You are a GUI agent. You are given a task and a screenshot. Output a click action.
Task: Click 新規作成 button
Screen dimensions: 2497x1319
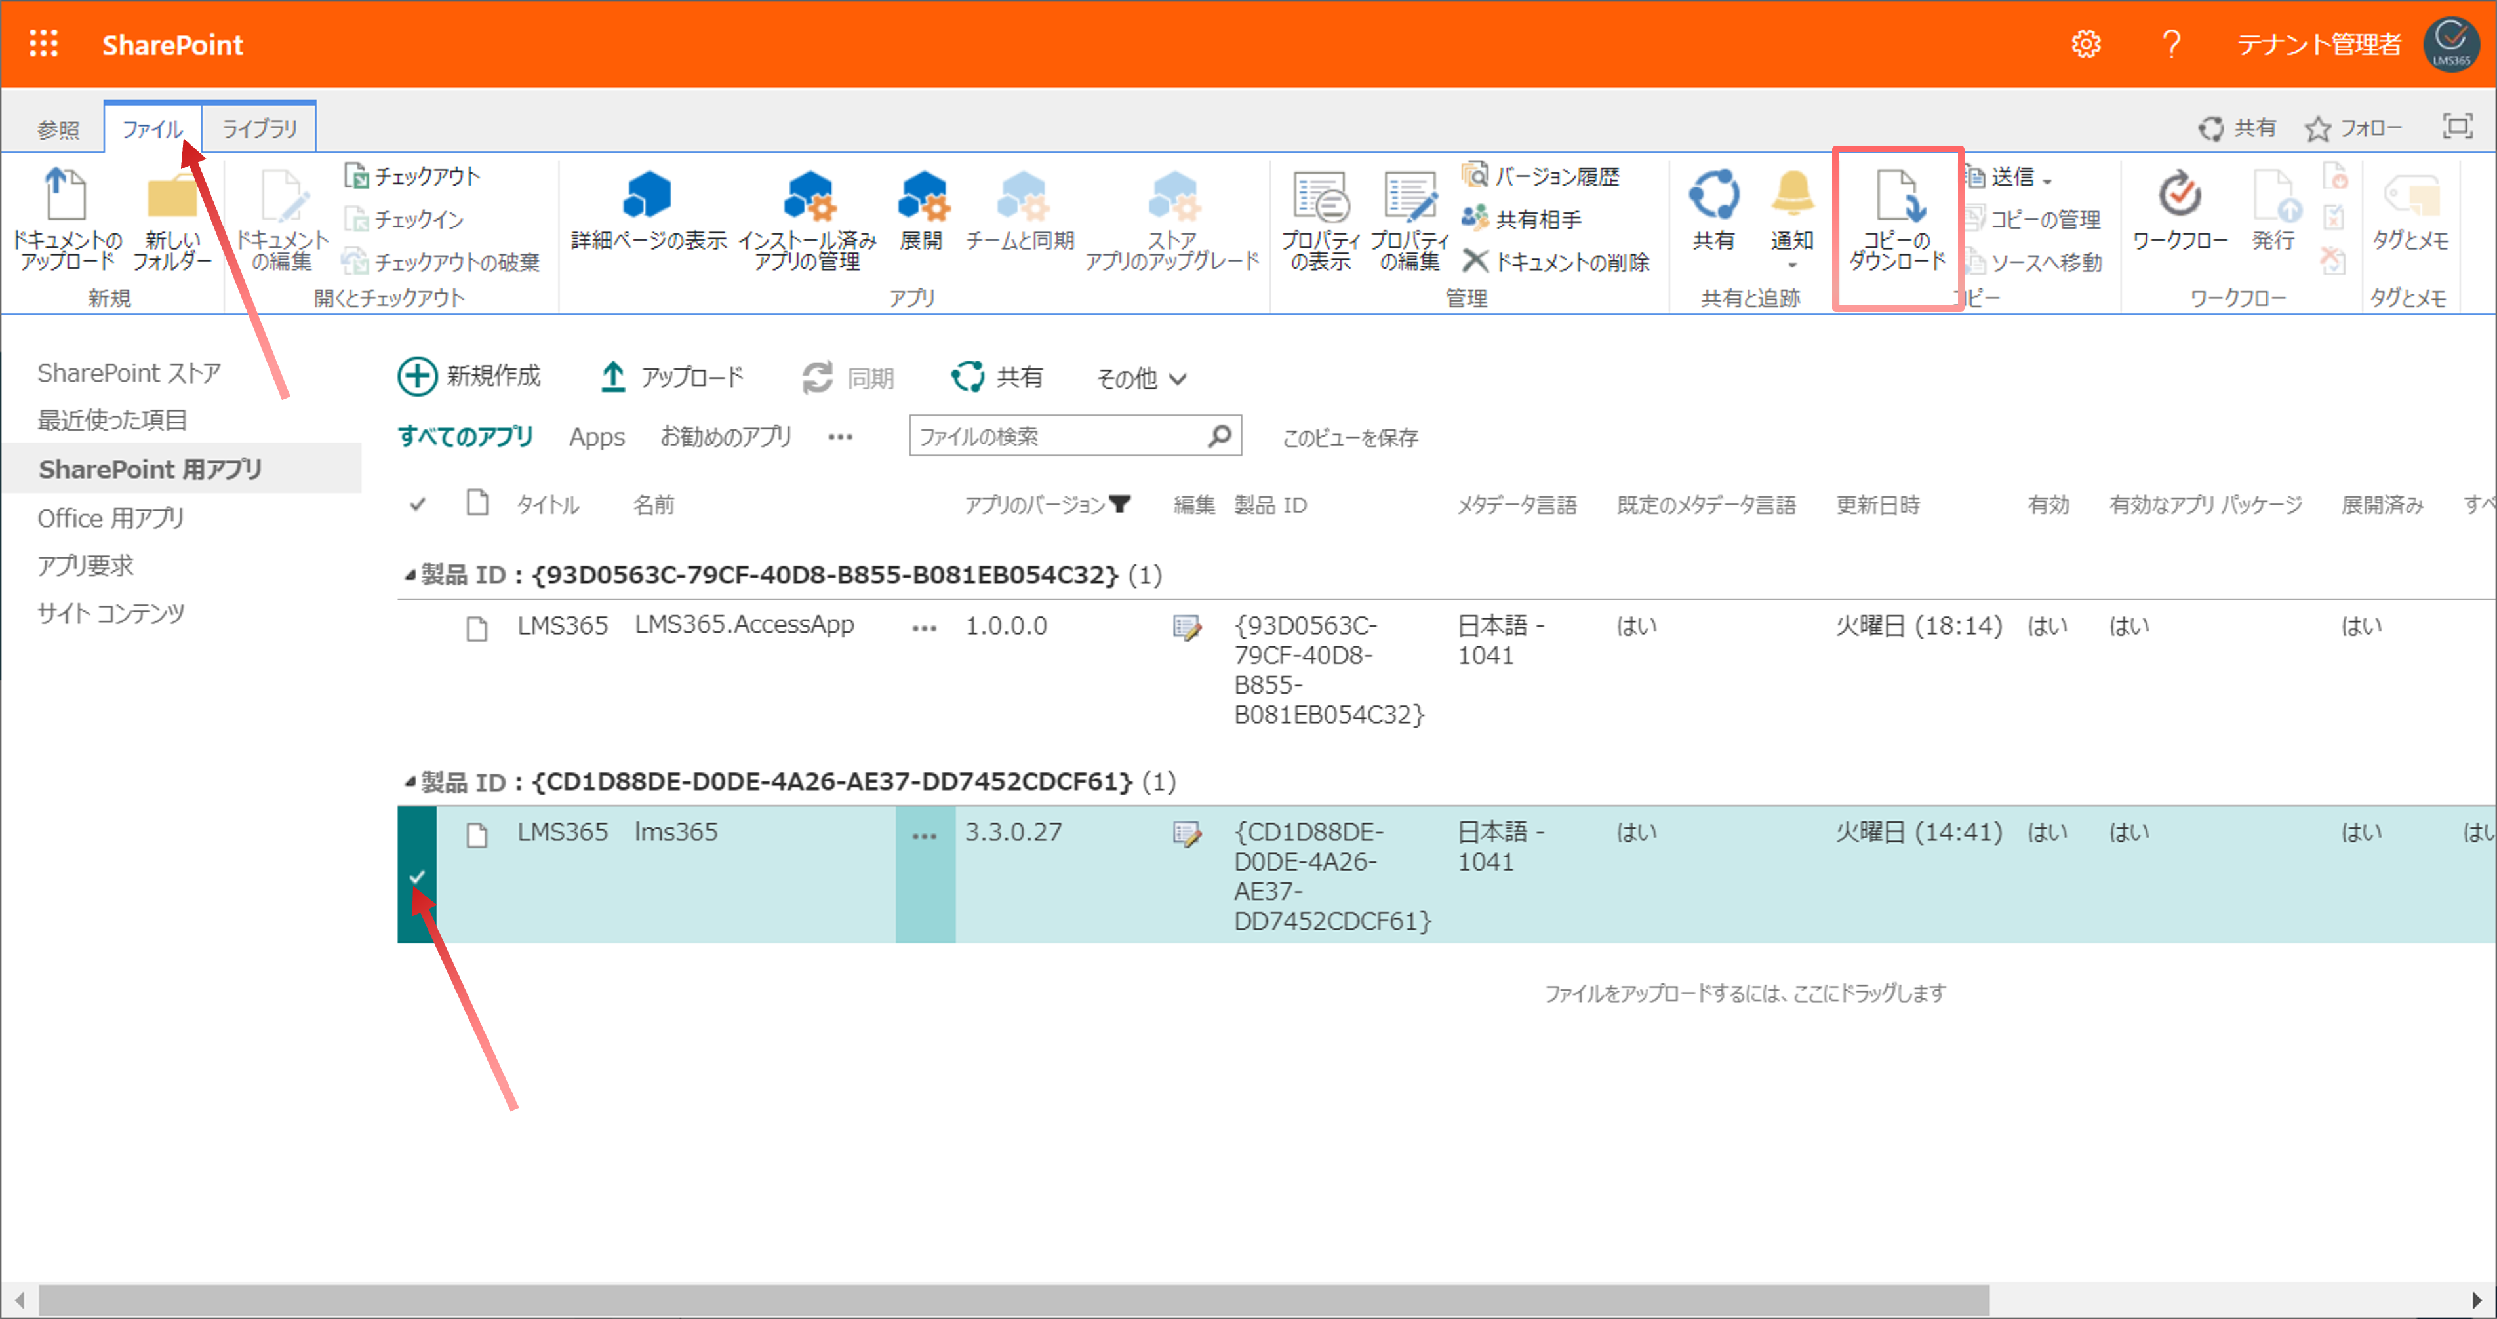point(469,376)
